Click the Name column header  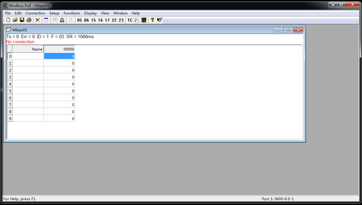tap(28, 49)
